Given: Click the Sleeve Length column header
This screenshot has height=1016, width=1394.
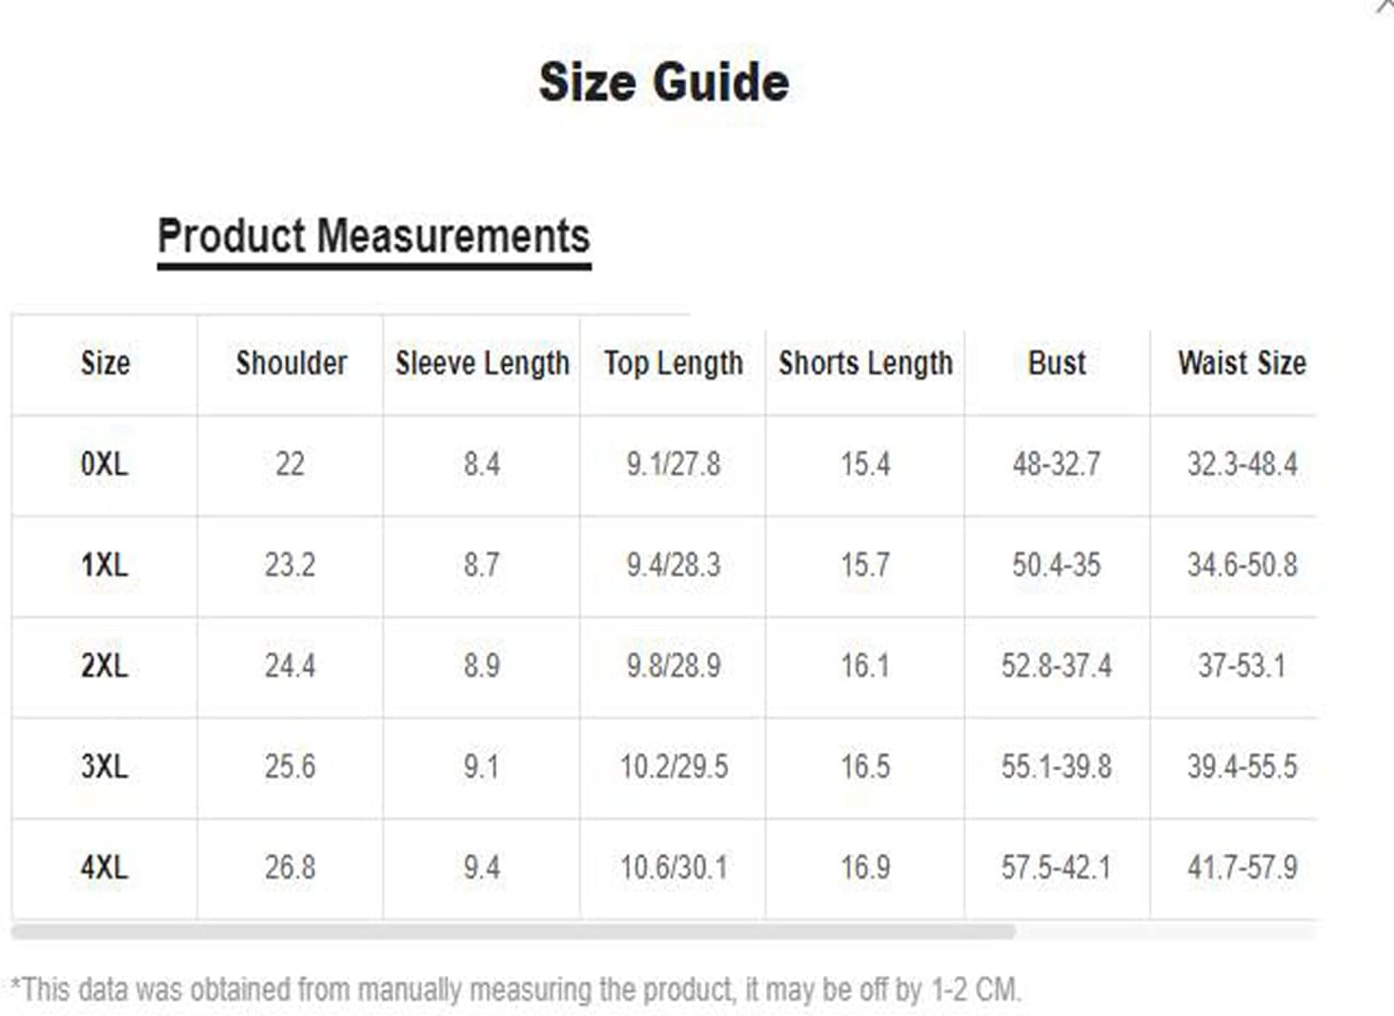Looking at the screenshot, I should (482, 363).
